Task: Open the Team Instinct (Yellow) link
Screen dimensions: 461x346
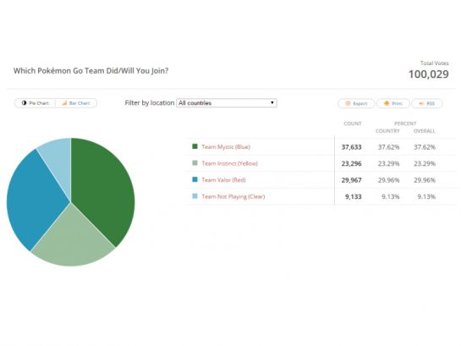Action: tap(229, 163)
